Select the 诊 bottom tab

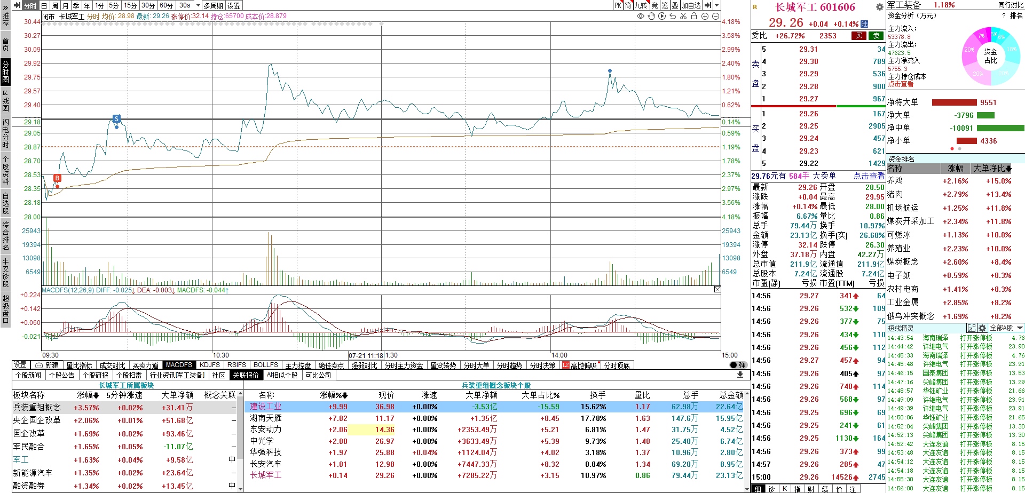772,489
